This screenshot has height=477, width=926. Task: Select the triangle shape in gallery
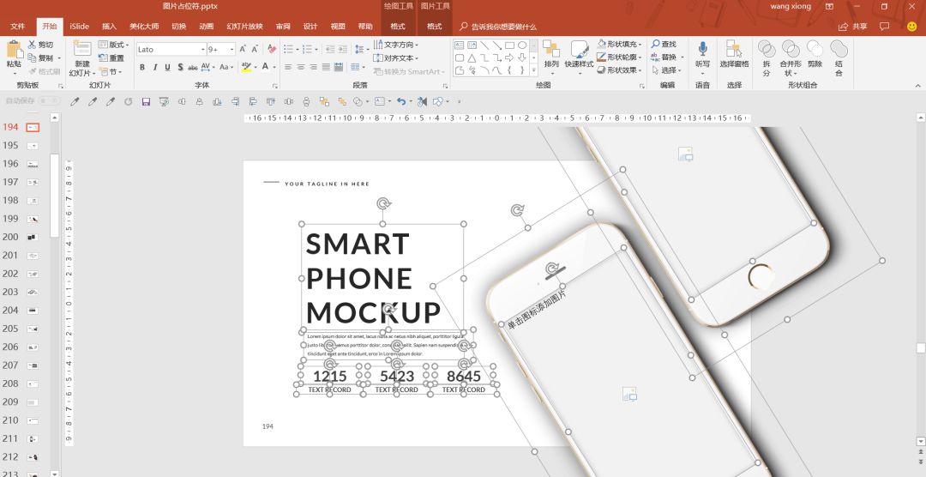[x=472, y=58]
